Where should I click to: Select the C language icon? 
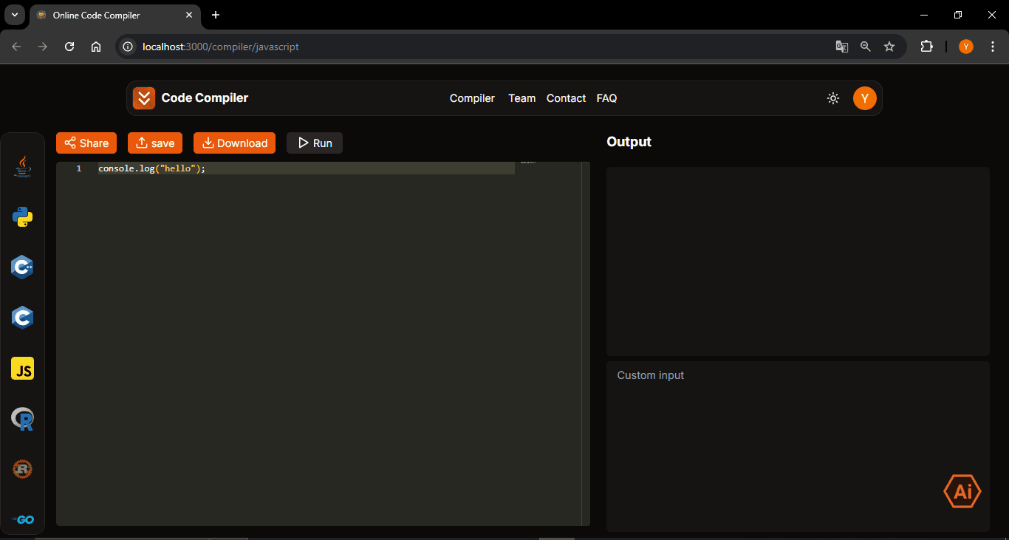23,318
